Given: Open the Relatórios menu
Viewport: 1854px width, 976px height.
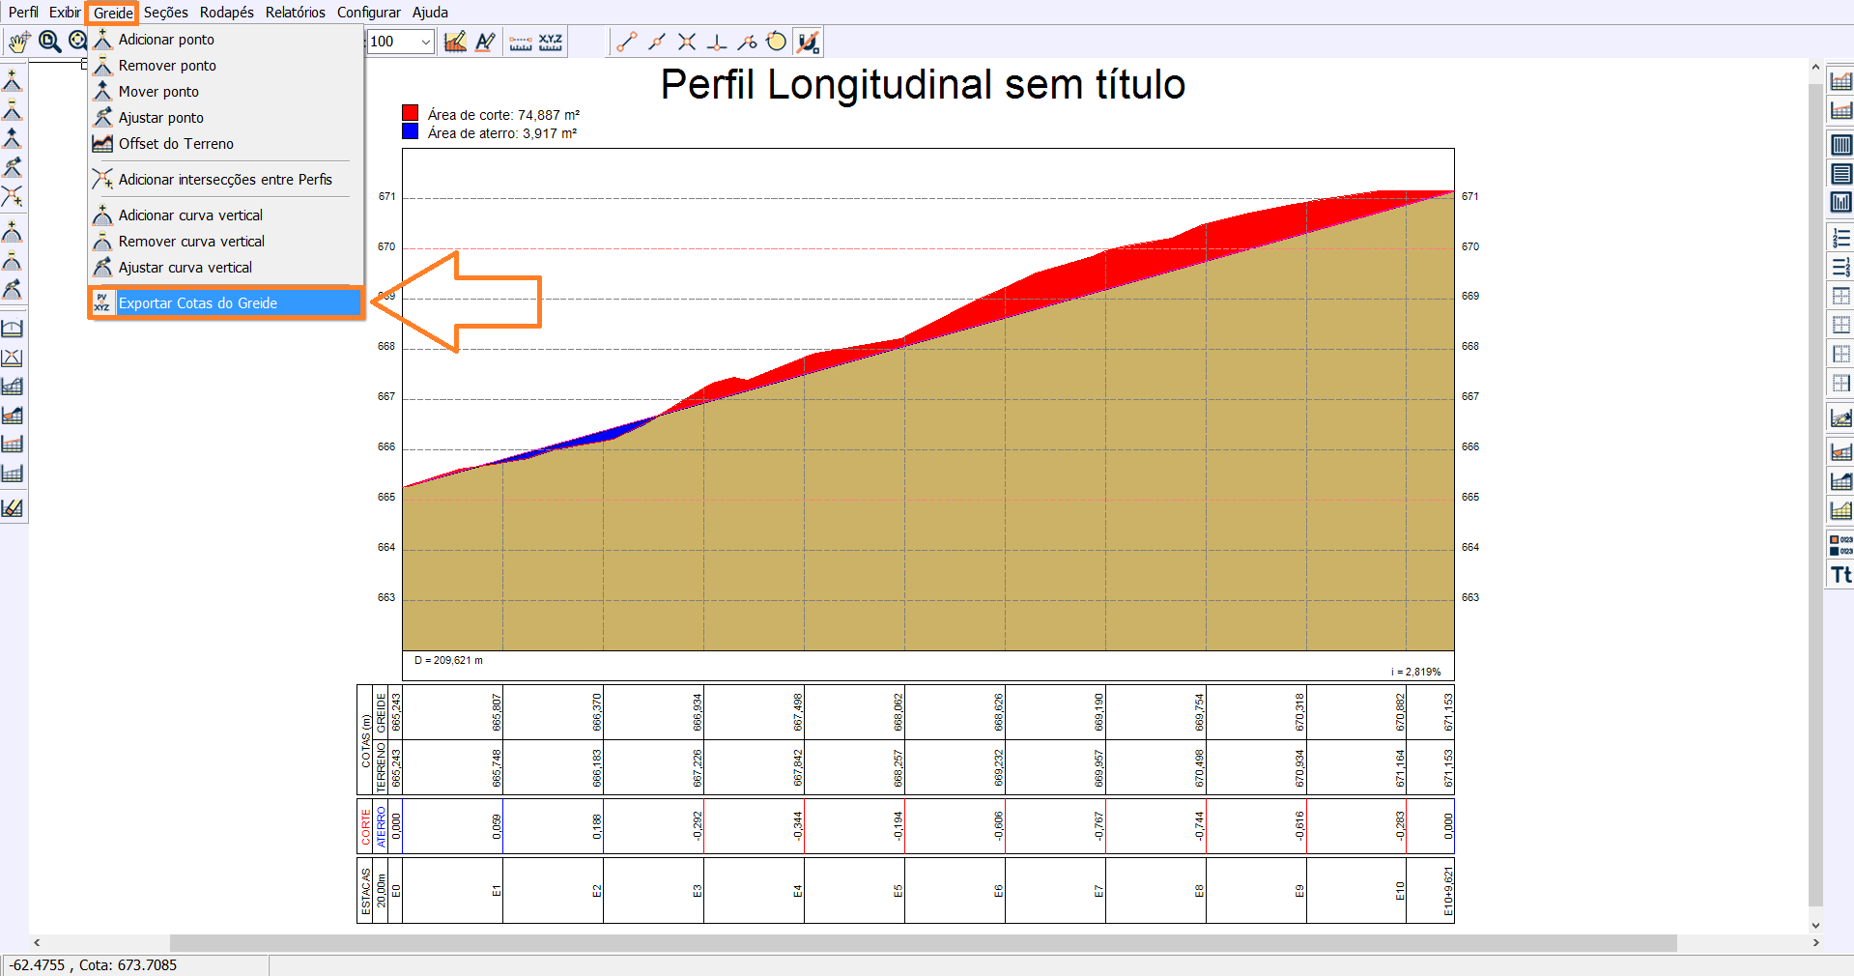Looking at the screenshot, I should point(295,13).
